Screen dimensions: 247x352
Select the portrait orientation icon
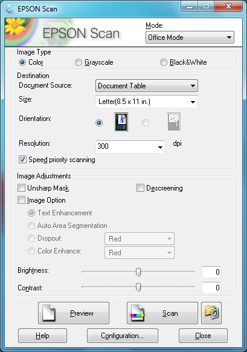tap(121, 122)
